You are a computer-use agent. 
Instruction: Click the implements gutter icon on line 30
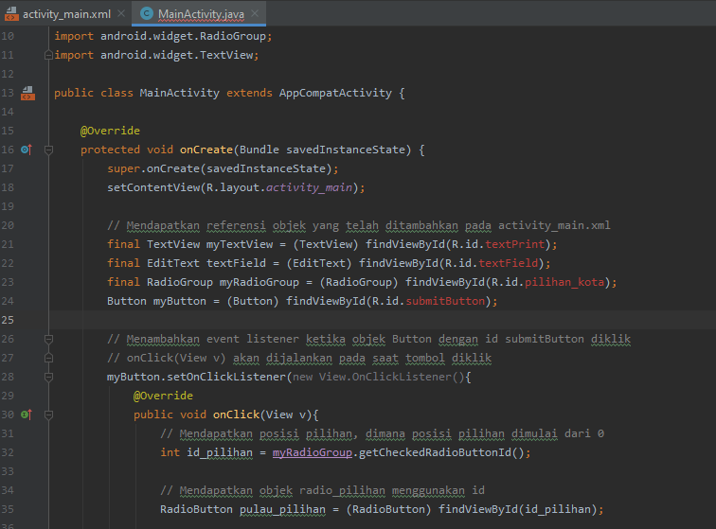27,414
